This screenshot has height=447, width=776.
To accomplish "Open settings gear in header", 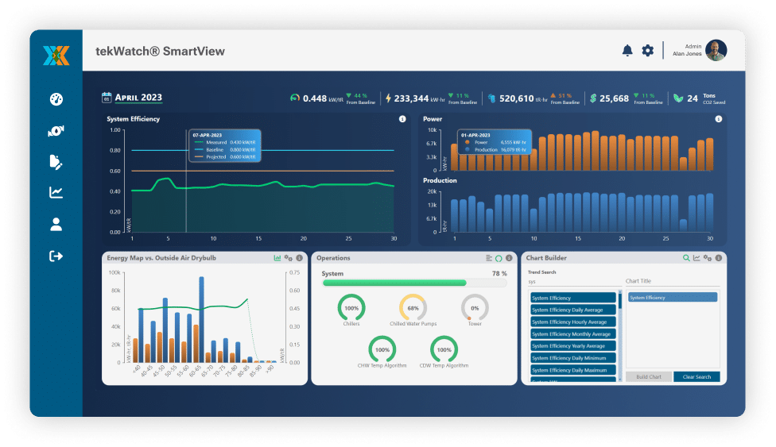I will (647, 51).
